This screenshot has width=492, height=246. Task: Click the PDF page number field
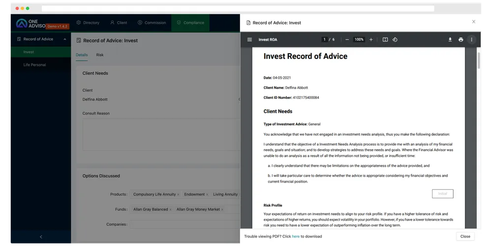click(x=324, y=39)
